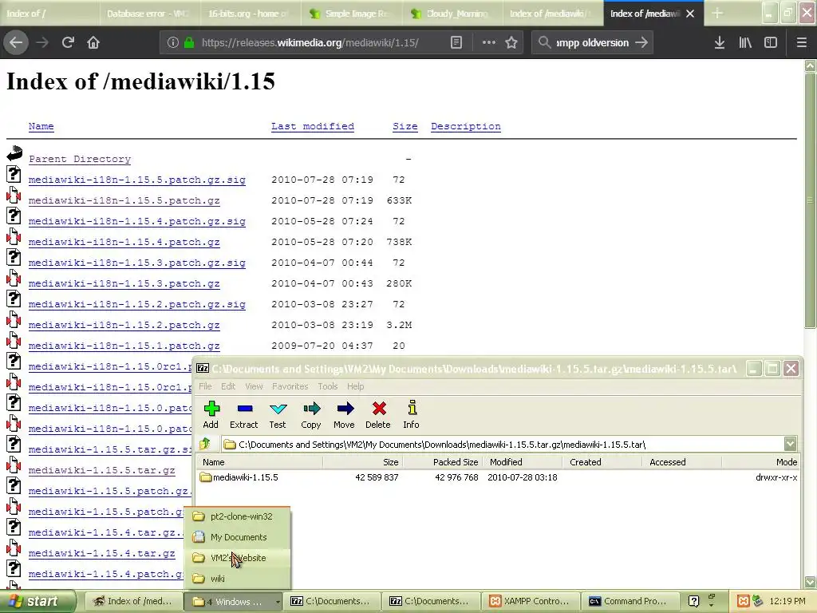Choose VM2's Website in the taskbar popup

click(238, 558)
